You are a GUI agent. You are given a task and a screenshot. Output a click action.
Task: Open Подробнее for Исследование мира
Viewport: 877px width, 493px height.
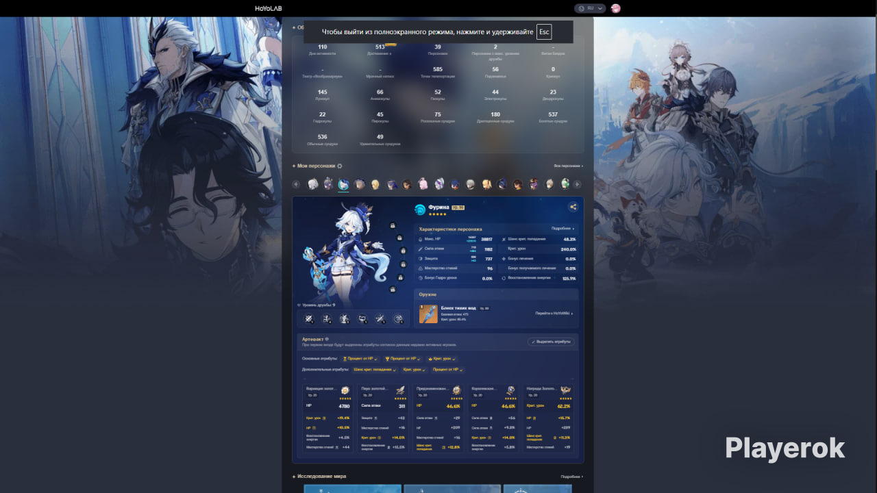(x=571, y=477)
